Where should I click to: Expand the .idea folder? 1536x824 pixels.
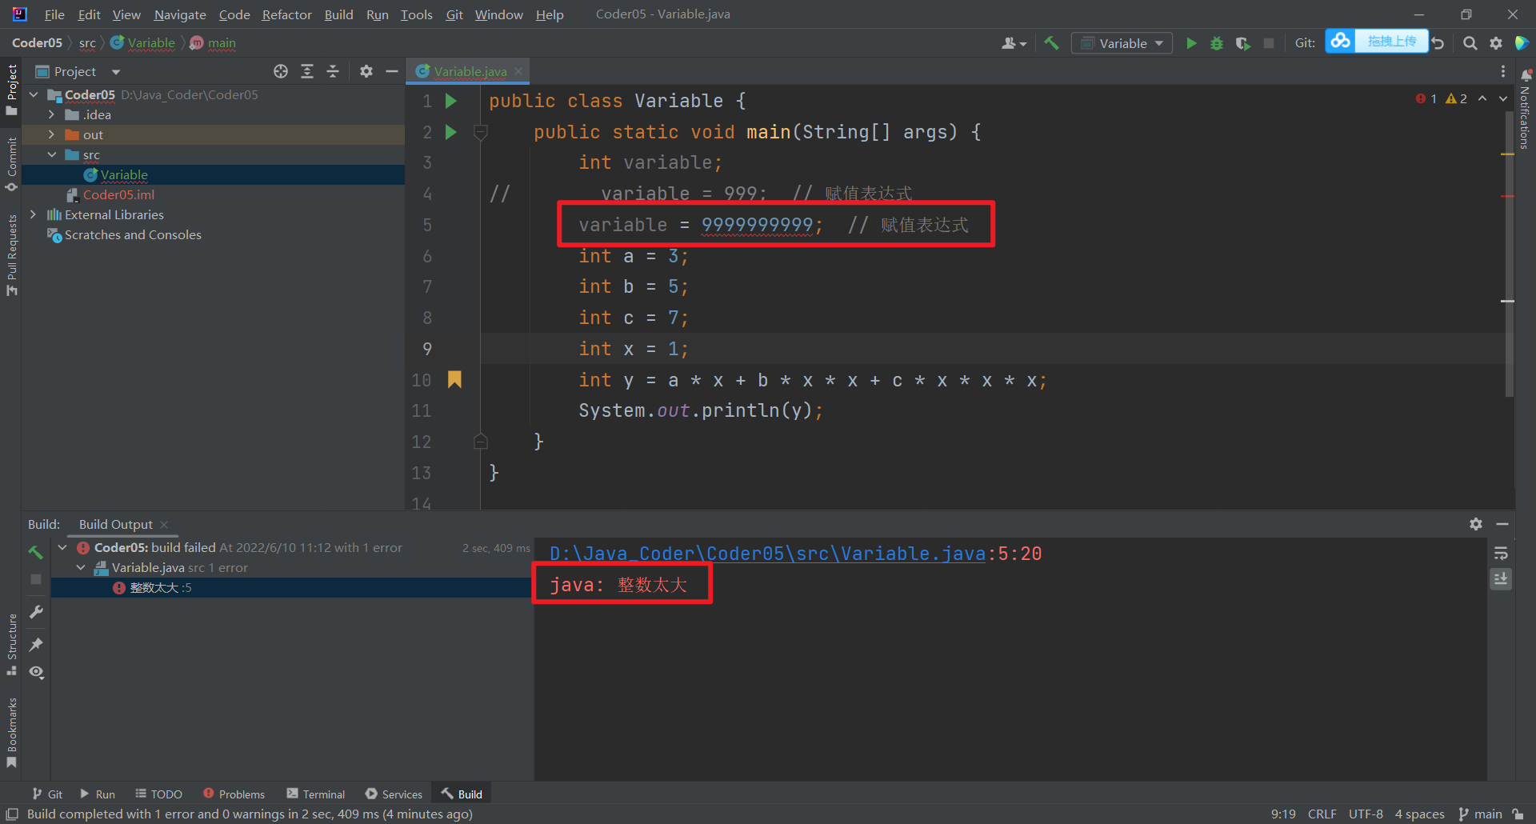(51, 114)
